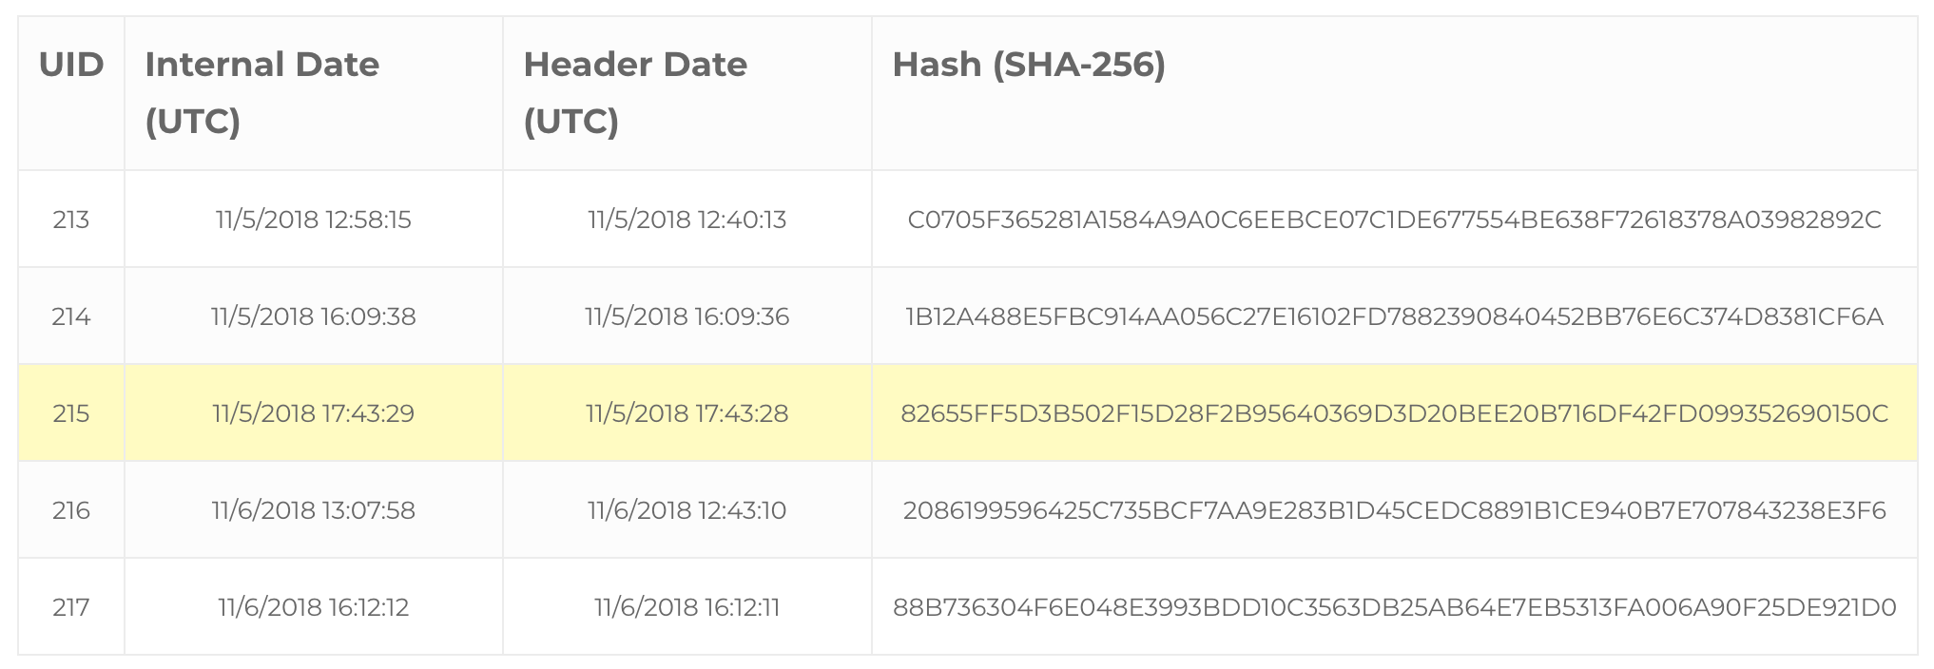Select header date 11/6/2018 16:12:11
This screenshot has width=1934, height=669.
(687, 607)
